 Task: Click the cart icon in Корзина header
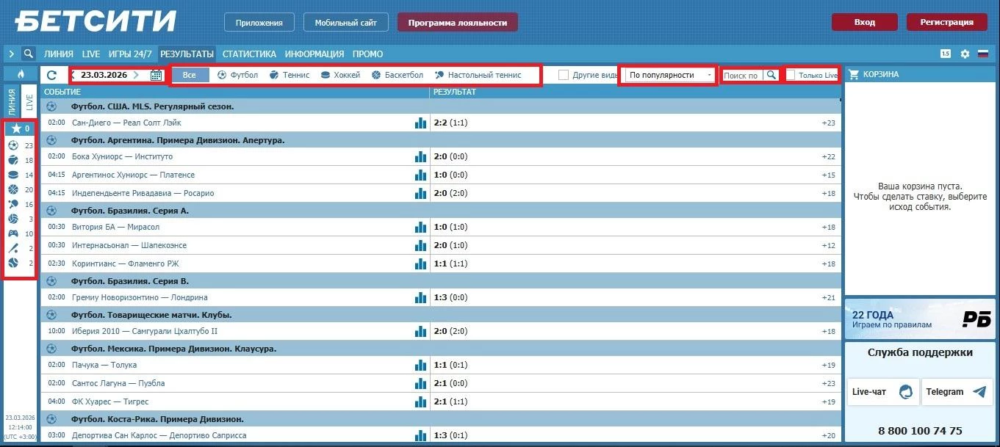point(854,74)
